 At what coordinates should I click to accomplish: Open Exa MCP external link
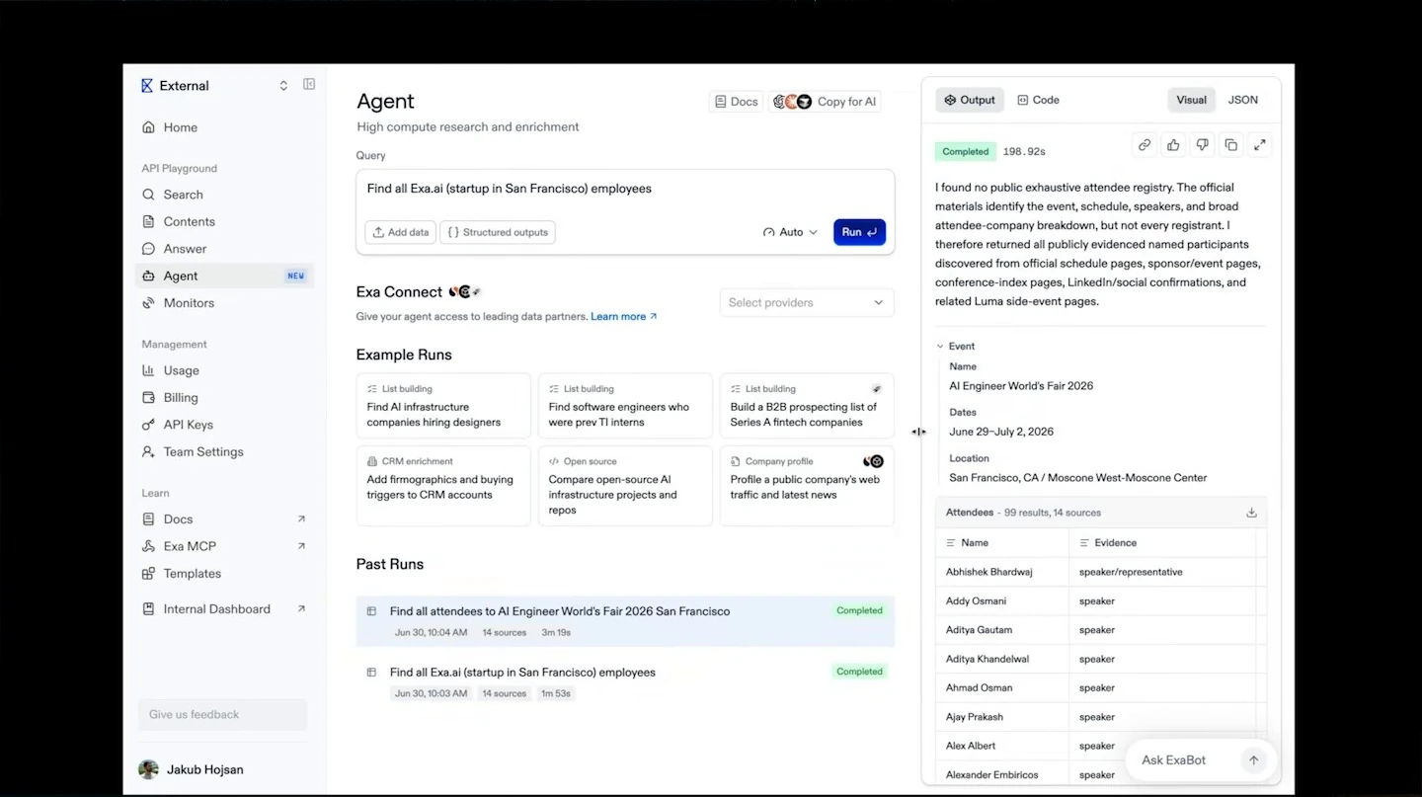pyautogui.click(x=301, y=546)
